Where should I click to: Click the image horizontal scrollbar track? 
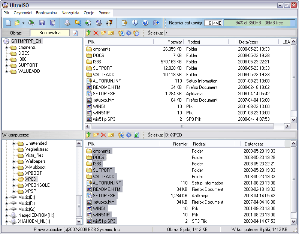(x=182, y=126)
